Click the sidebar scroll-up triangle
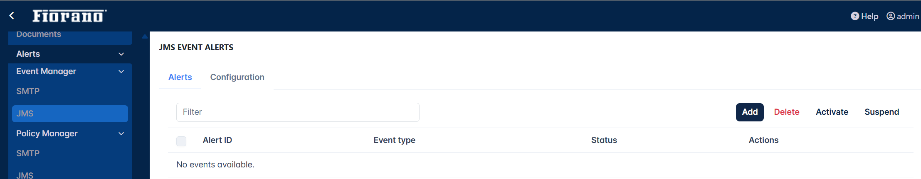The image size is (921, 179). (145, 36)
